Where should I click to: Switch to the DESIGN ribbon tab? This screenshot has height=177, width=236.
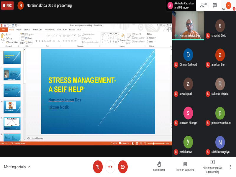coord(27,29)
